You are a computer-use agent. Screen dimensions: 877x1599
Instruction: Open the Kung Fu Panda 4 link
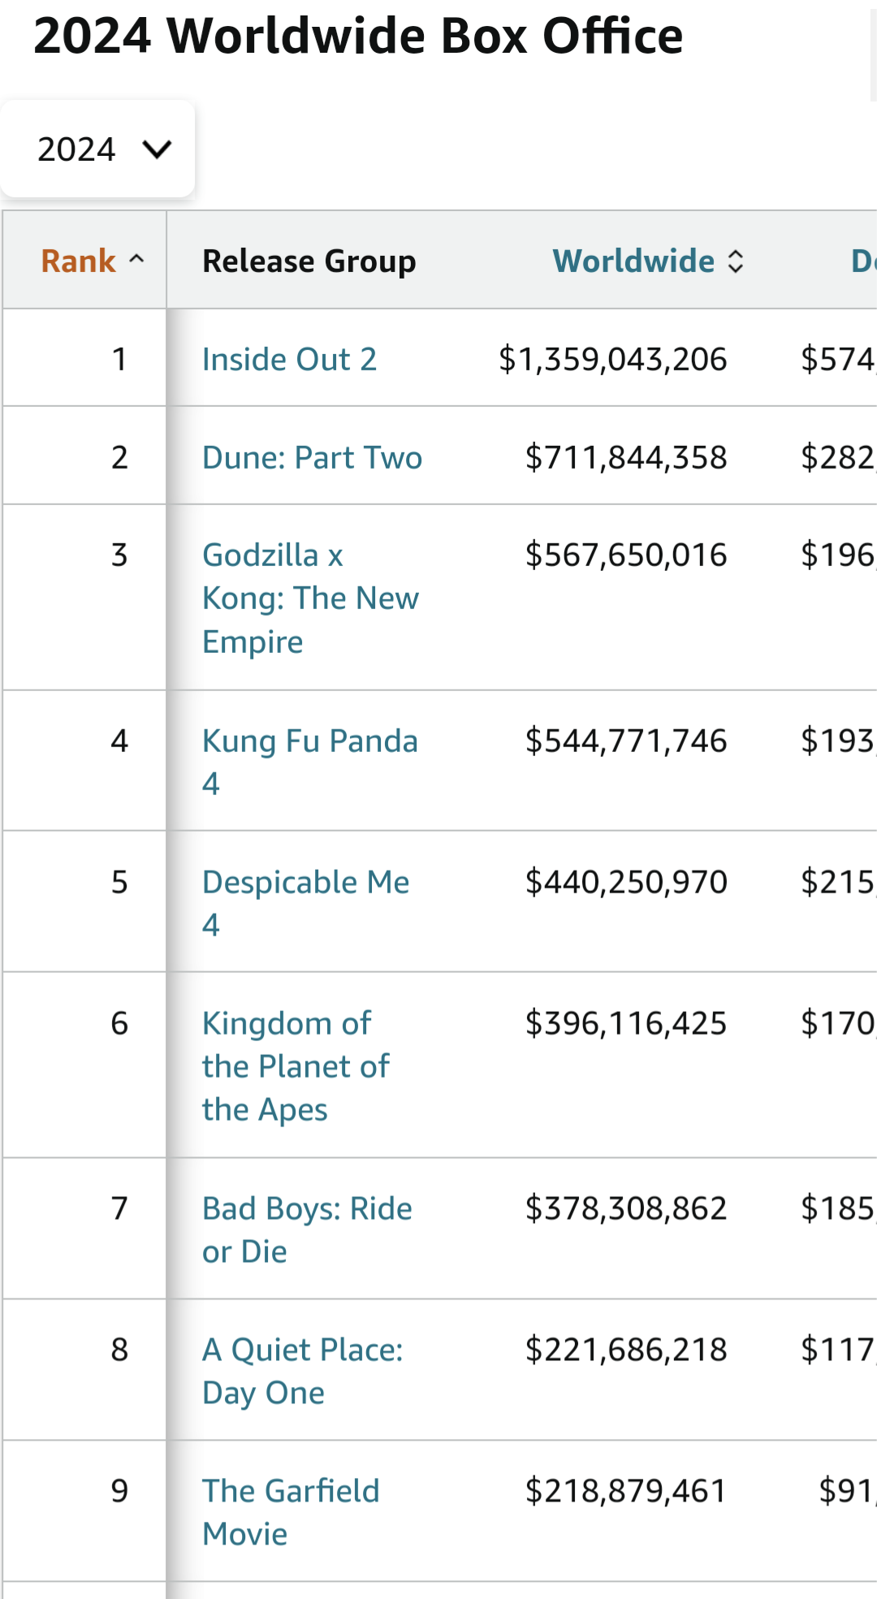coord(309,741)
